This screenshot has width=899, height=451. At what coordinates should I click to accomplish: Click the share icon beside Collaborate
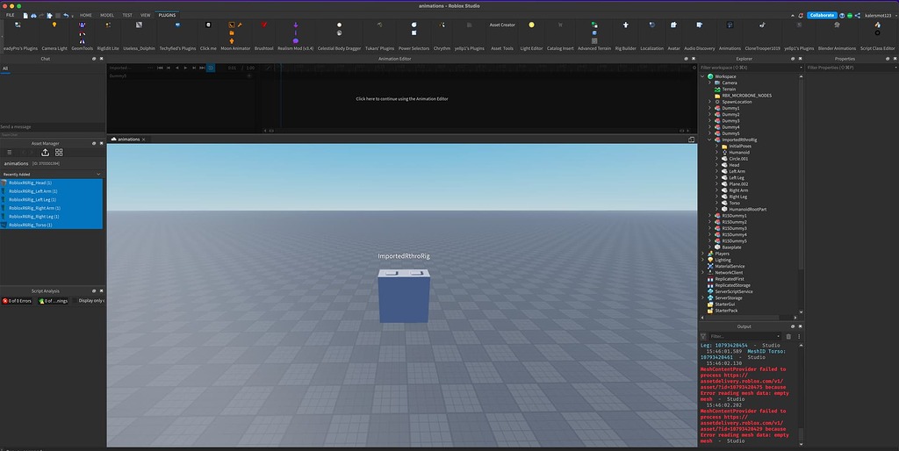[857, 16]
